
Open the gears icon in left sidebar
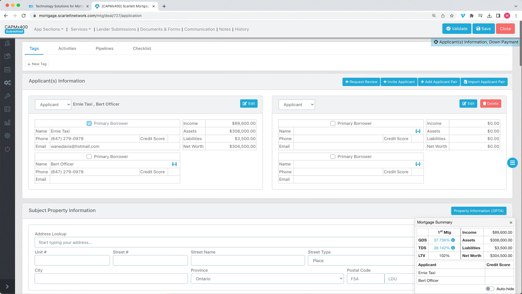(7, 83)
